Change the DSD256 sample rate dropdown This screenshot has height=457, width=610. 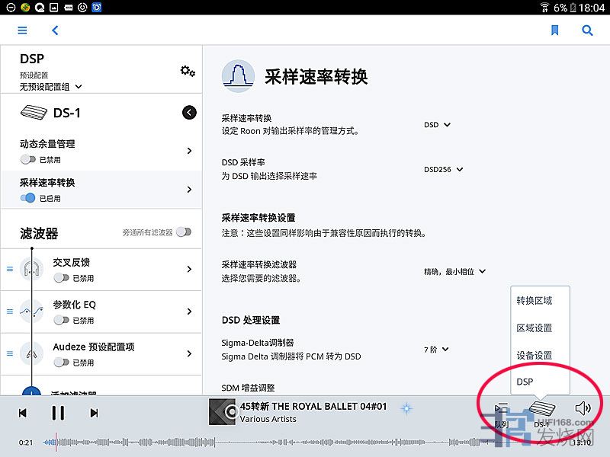click(x=444, y=170)
